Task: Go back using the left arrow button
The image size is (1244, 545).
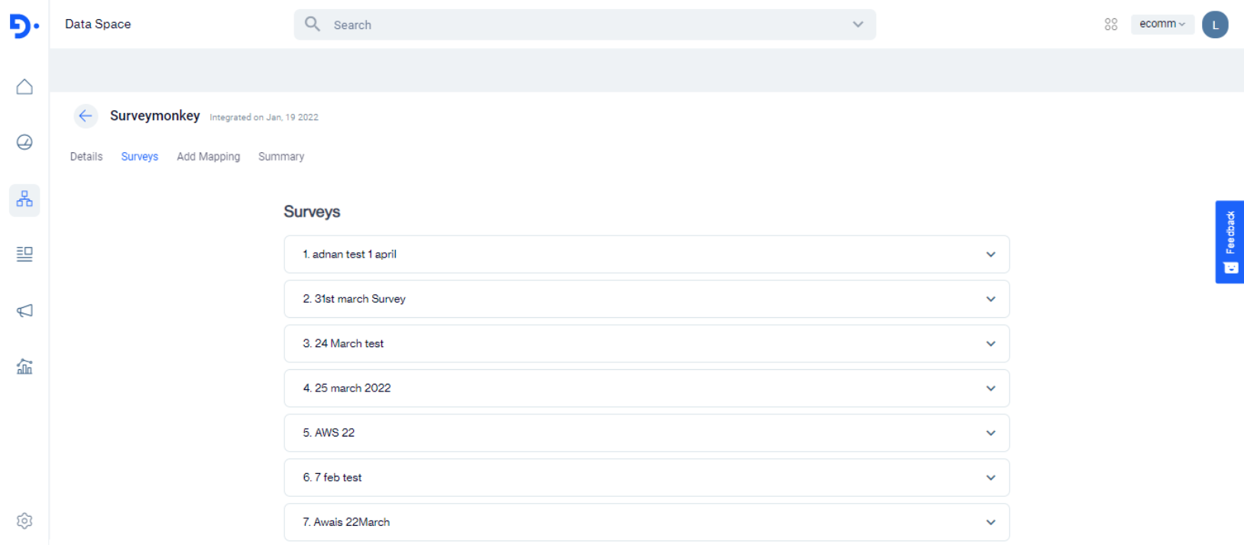Action: 86,116
